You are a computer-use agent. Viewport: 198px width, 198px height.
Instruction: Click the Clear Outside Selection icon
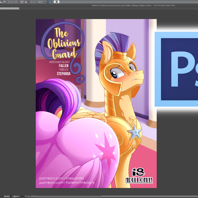(22, 2)
